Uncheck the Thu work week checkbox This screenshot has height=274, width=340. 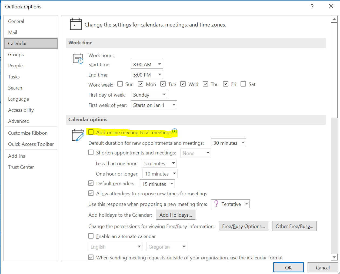(205, 84)
